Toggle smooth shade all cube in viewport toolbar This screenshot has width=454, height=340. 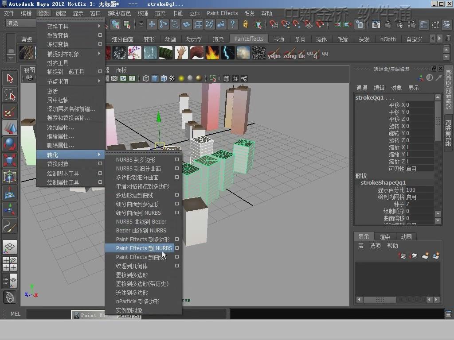tap(155, 78)
